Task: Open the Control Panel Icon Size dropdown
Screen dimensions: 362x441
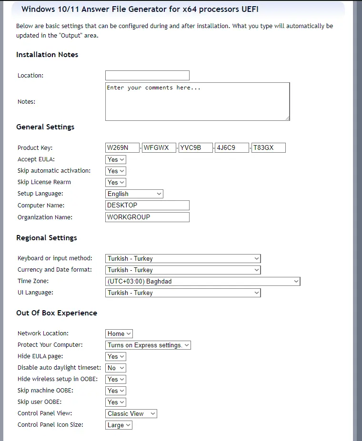Action: [119, 425]
